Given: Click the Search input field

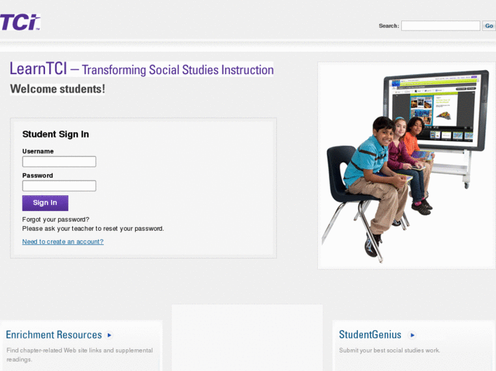Looking at the screenshot, I should [440, 26].
